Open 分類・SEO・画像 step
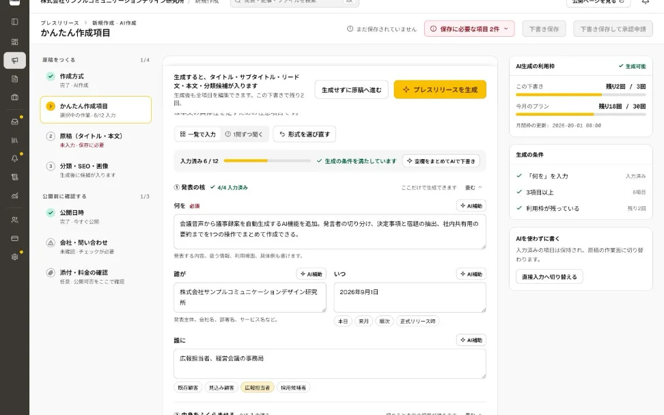This screenshot has height=415, width=664. (96, 170)
